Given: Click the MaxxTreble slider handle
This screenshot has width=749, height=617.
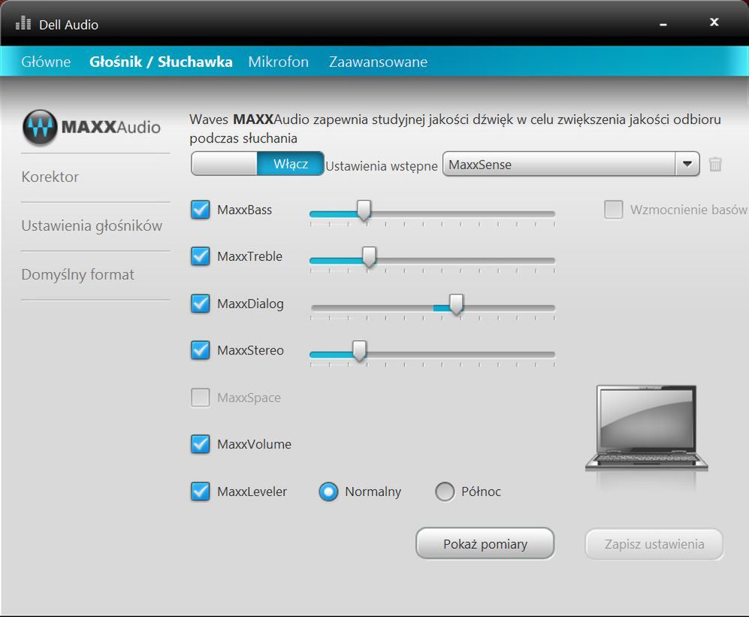Looking at the screenshot, I should [369, 257].
